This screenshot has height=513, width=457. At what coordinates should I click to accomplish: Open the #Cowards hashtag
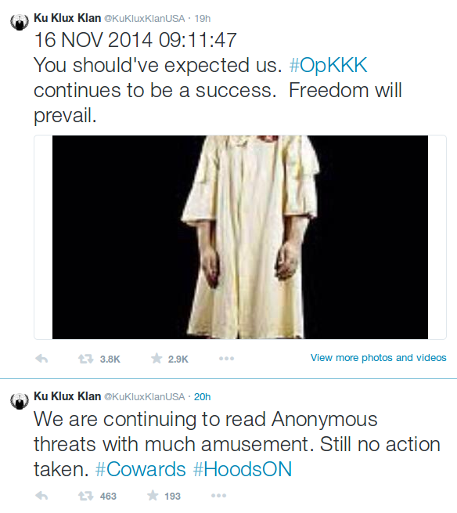click(141, 469)
